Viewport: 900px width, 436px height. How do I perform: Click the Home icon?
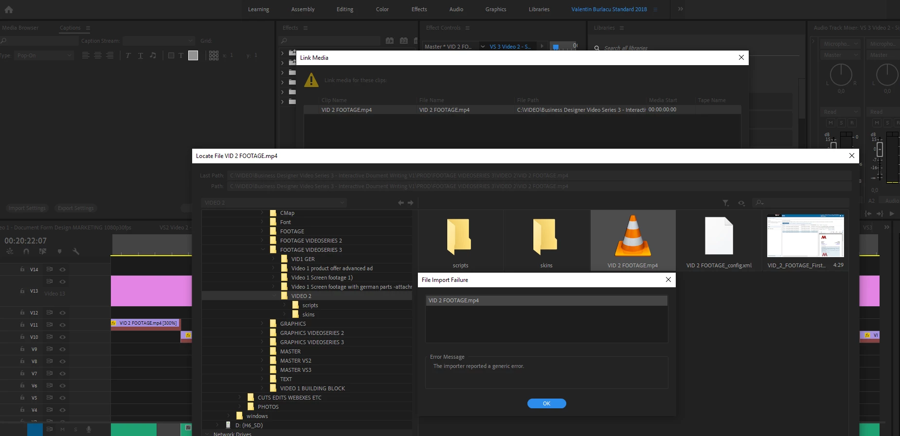(x=9, y=9)
